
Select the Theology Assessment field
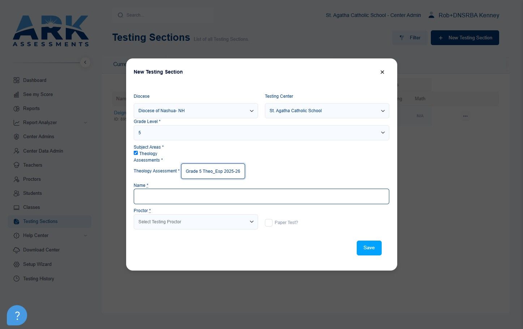213,171
